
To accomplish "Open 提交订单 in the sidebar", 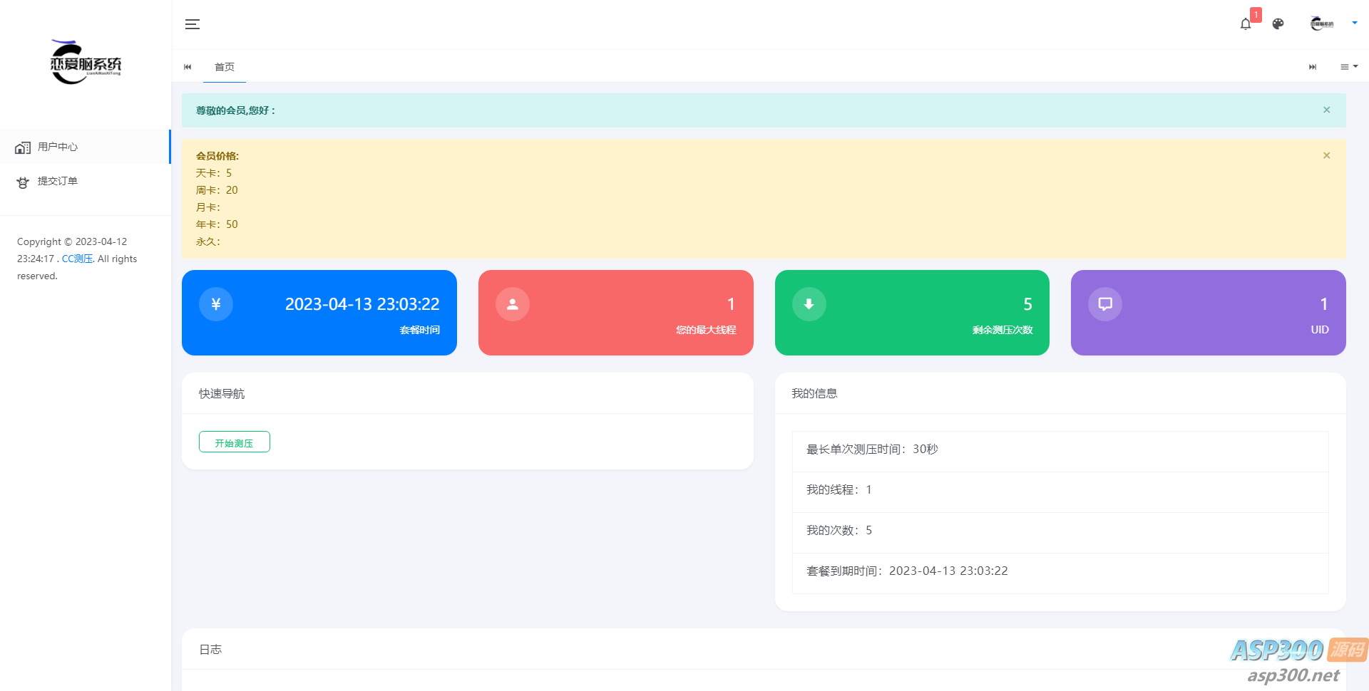I will coord(58,181).
